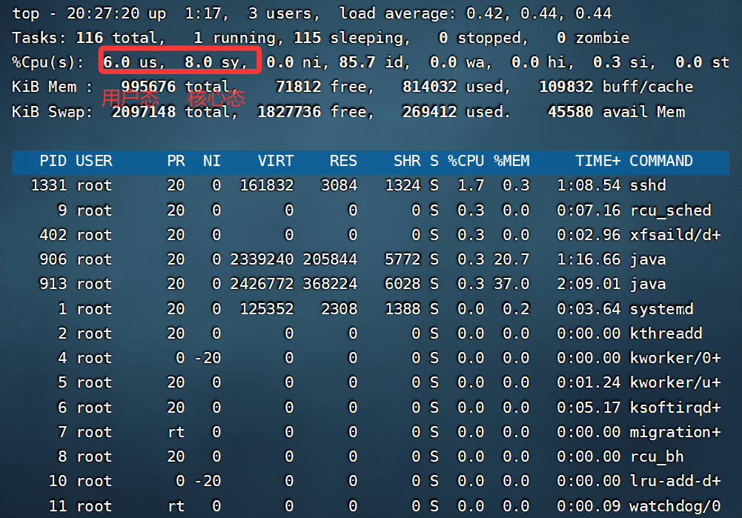Select java command in PID 906 row
The height and width of the screenshot is (518, 742).
tap(648, 259)
